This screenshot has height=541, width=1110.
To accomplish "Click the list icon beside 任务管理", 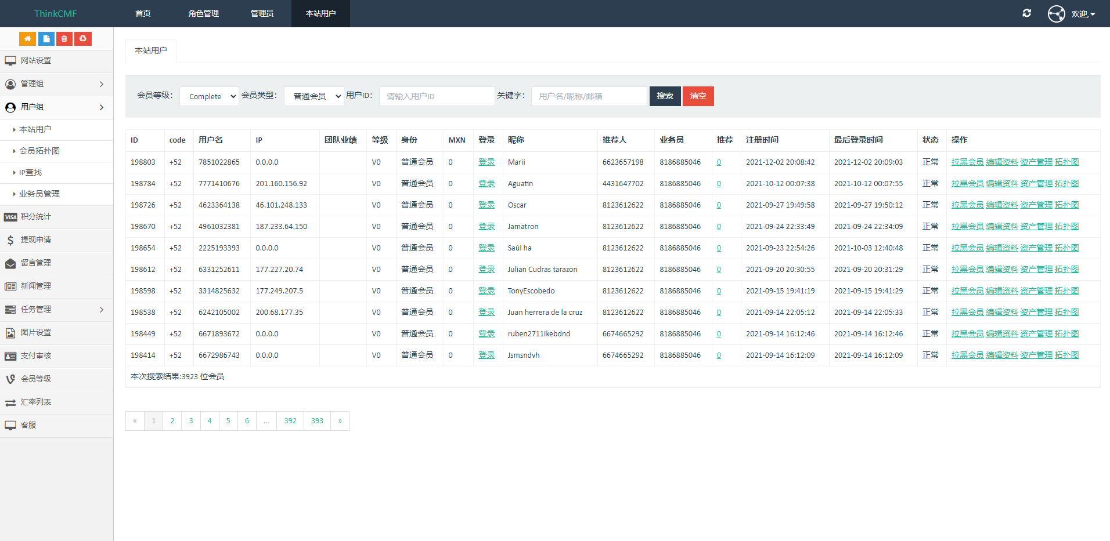I will point(10,310).
